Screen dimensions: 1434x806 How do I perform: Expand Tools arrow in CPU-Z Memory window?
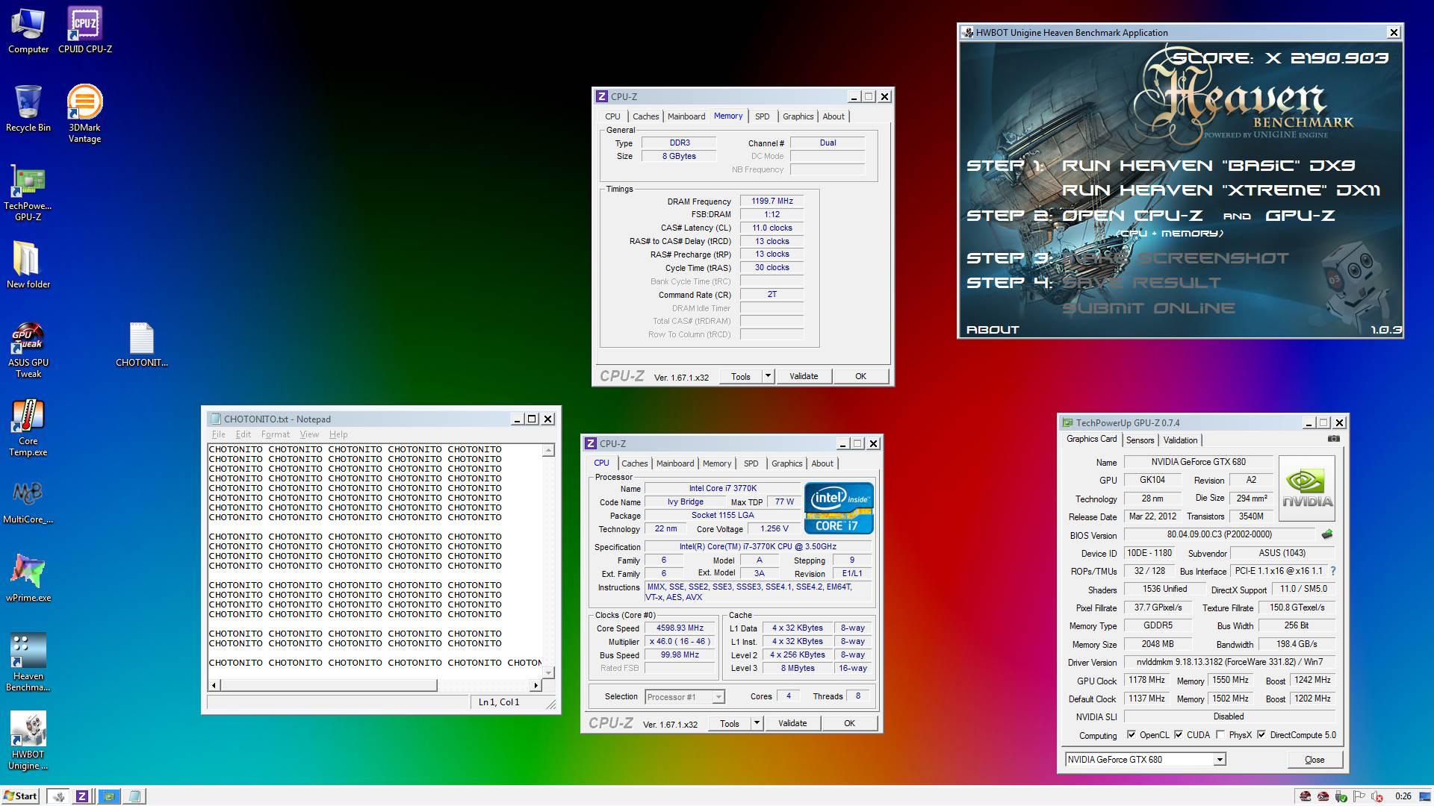click(768, 376)
